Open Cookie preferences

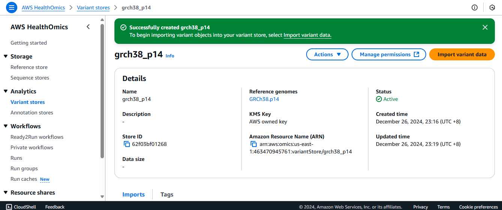click(478, 207)
